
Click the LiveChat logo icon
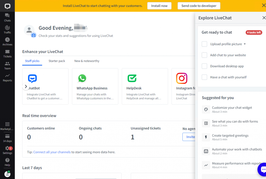pos(7,6)
